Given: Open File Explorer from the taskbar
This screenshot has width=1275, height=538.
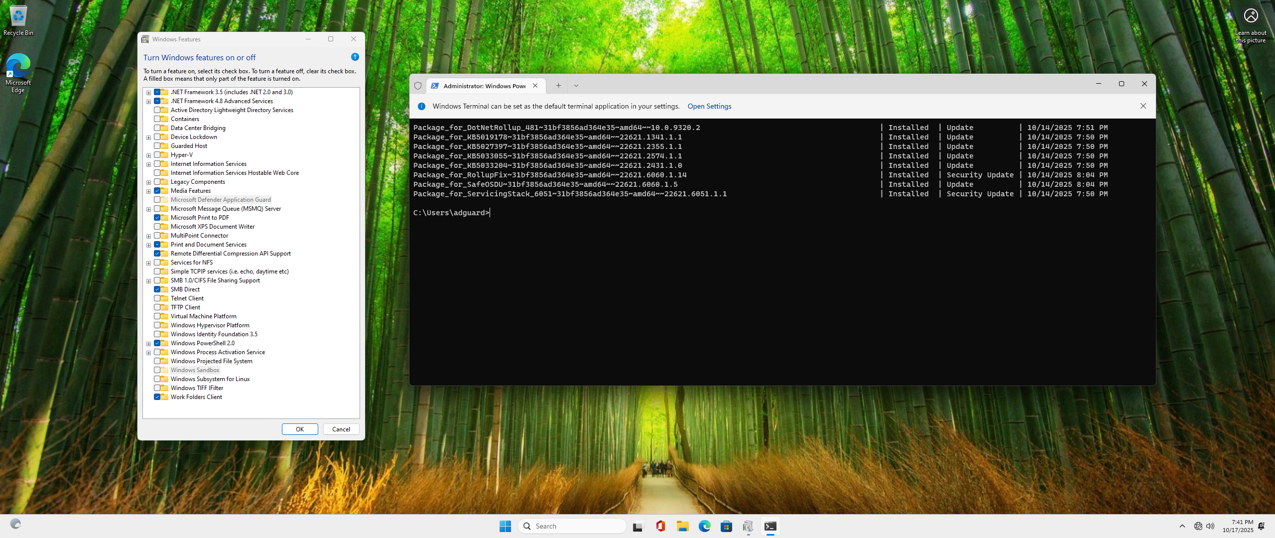Looking at the screenshot, I should (x=682, y=526).
